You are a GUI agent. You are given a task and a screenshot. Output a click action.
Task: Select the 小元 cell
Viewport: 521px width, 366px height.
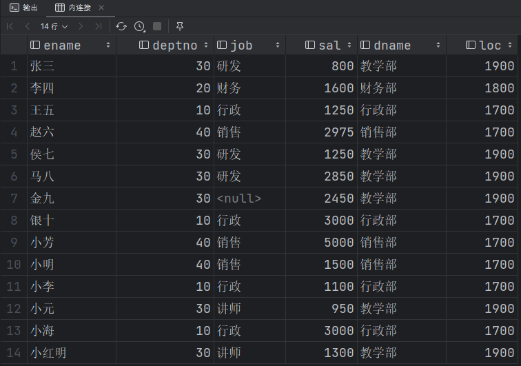coord(72,309)
